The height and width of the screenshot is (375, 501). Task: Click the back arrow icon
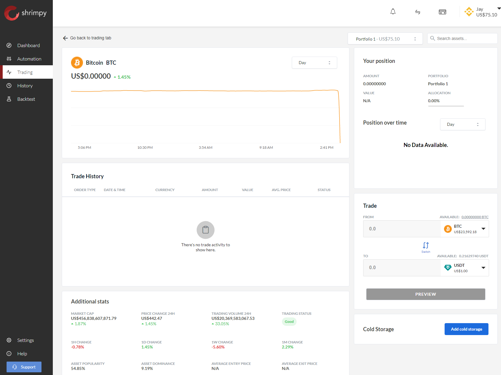65,38
